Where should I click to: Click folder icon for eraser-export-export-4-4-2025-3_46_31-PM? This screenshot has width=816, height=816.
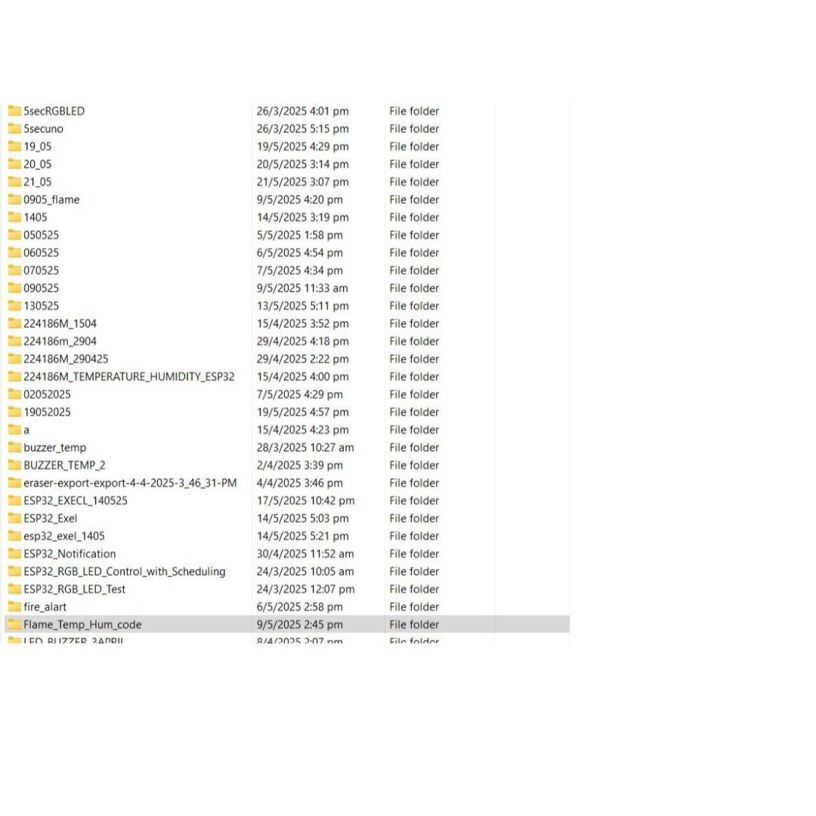tap(14, 482)
